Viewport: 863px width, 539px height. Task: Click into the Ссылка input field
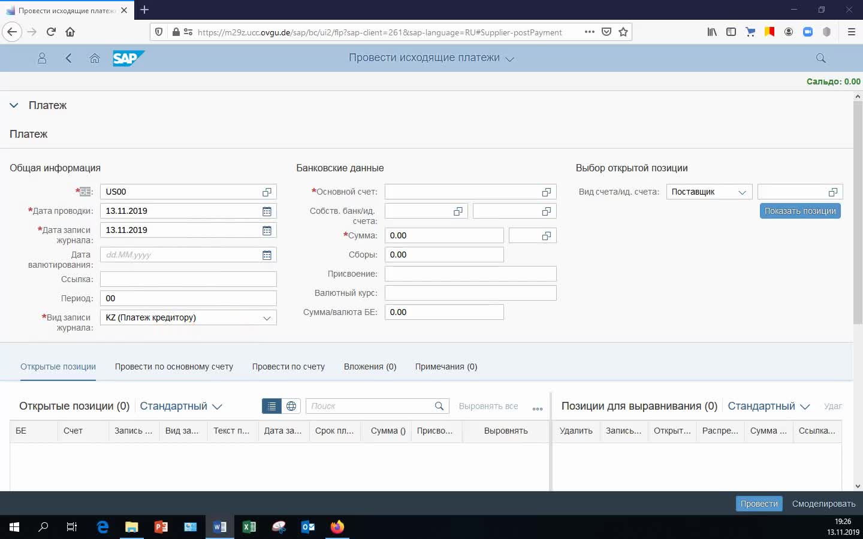click(188, 279)
